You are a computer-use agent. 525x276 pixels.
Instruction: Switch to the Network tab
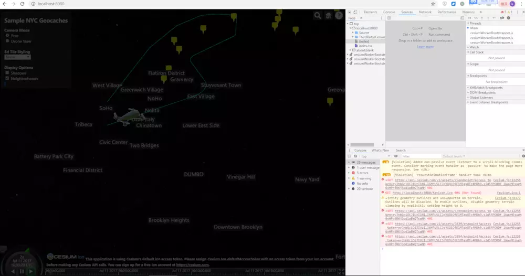coord(425,12)
